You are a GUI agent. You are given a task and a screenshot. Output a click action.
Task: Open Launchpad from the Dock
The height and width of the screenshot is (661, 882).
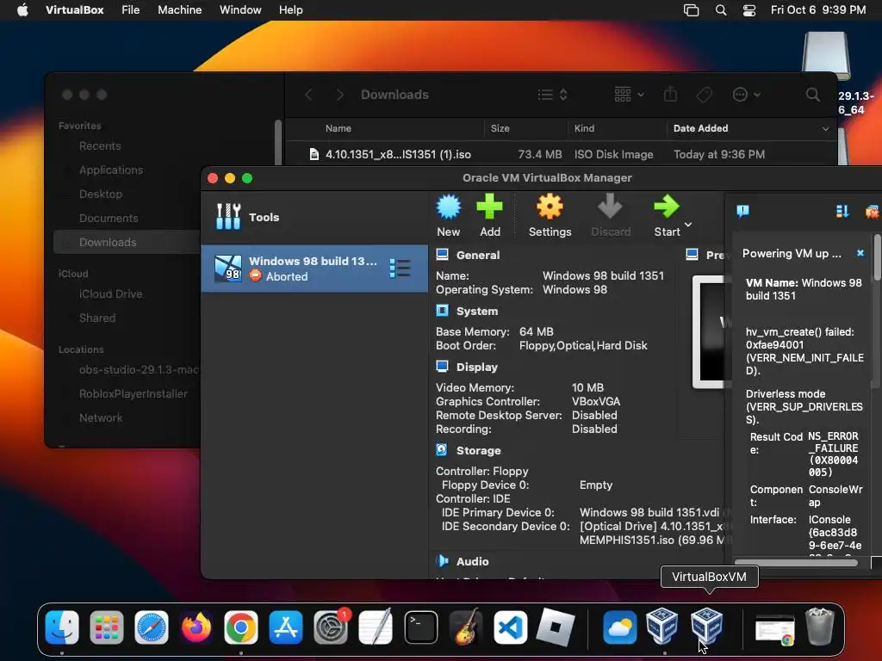point(107,627)
